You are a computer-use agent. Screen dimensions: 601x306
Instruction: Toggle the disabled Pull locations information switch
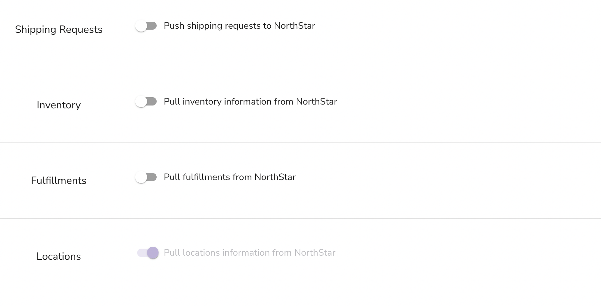point(148,253)
